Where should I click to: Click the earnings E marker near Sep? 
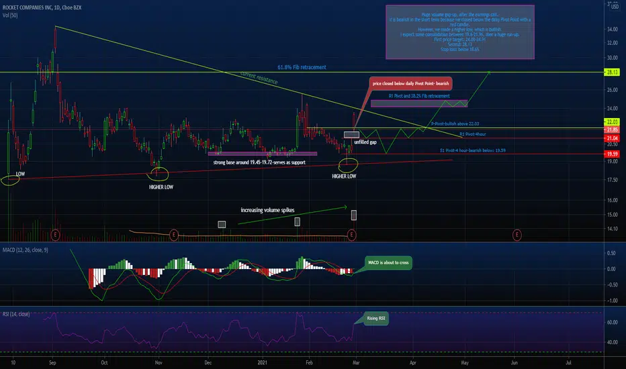56,235
